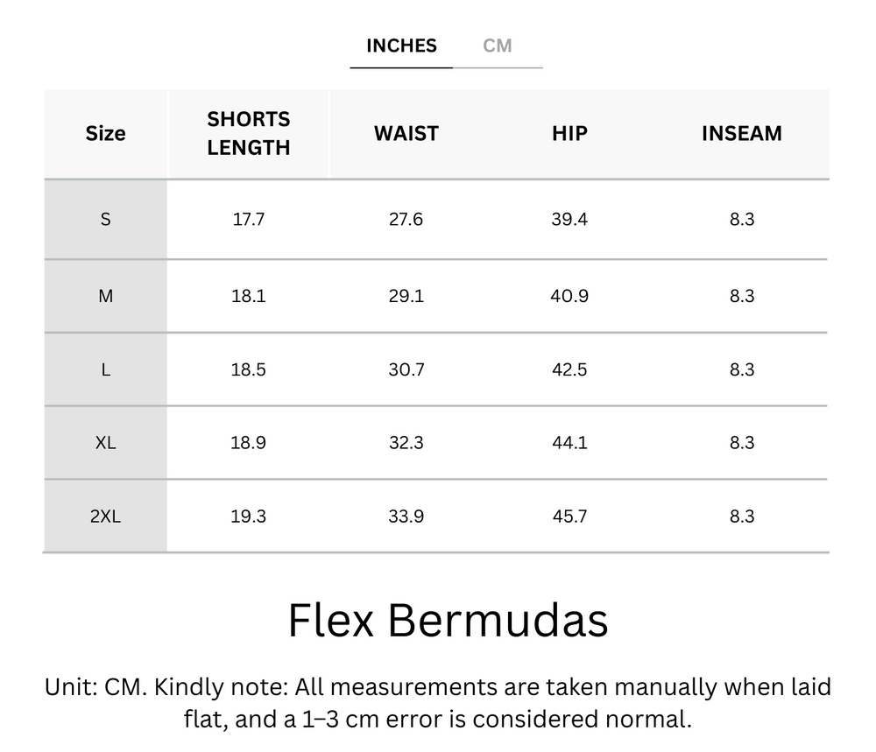Select size S row label
876x752 pixels.
105,219
